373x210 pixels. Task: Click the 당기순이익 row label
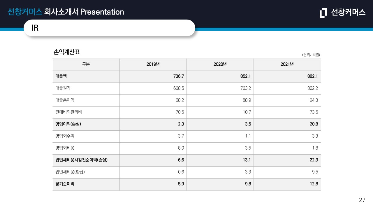tap(65, 184)
